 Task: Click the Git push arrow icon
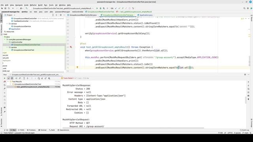(123, 8)
